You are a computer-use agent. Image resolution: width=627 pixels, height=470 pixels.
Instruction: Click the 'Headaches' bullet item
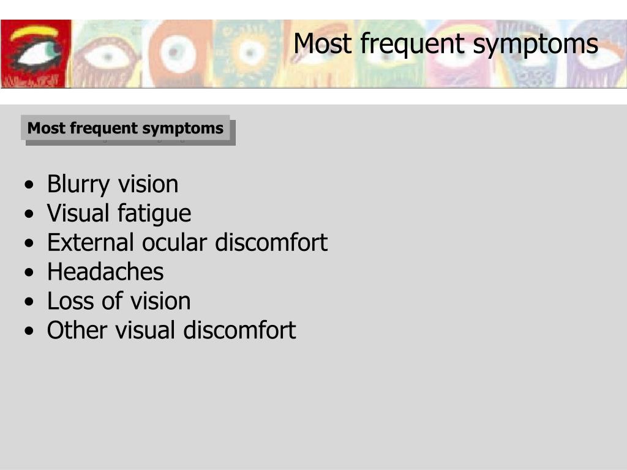point(105,272)
